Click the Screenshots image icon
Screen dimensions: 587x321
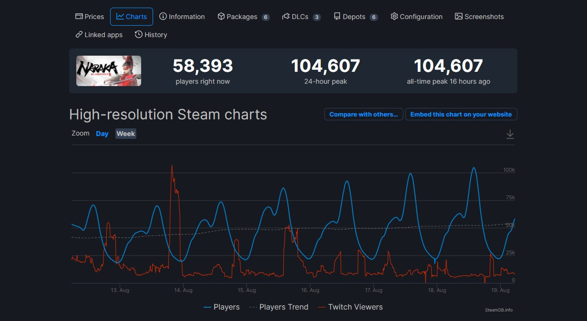tap(459, 17)
